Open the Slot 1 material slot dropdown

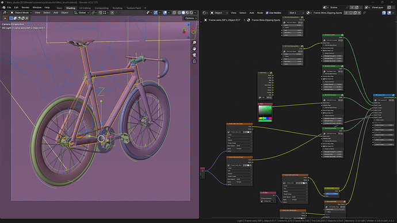(x=296, y=13)
